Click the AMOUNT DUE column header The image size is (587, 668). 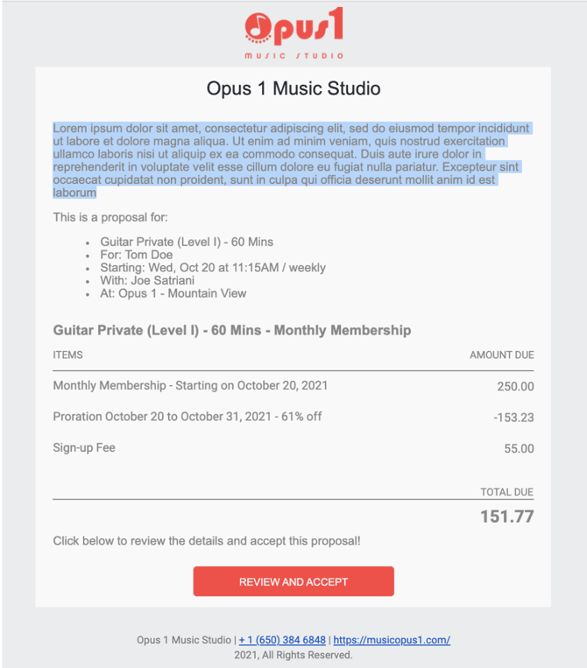pyautogui.click(x=501, y=355)
